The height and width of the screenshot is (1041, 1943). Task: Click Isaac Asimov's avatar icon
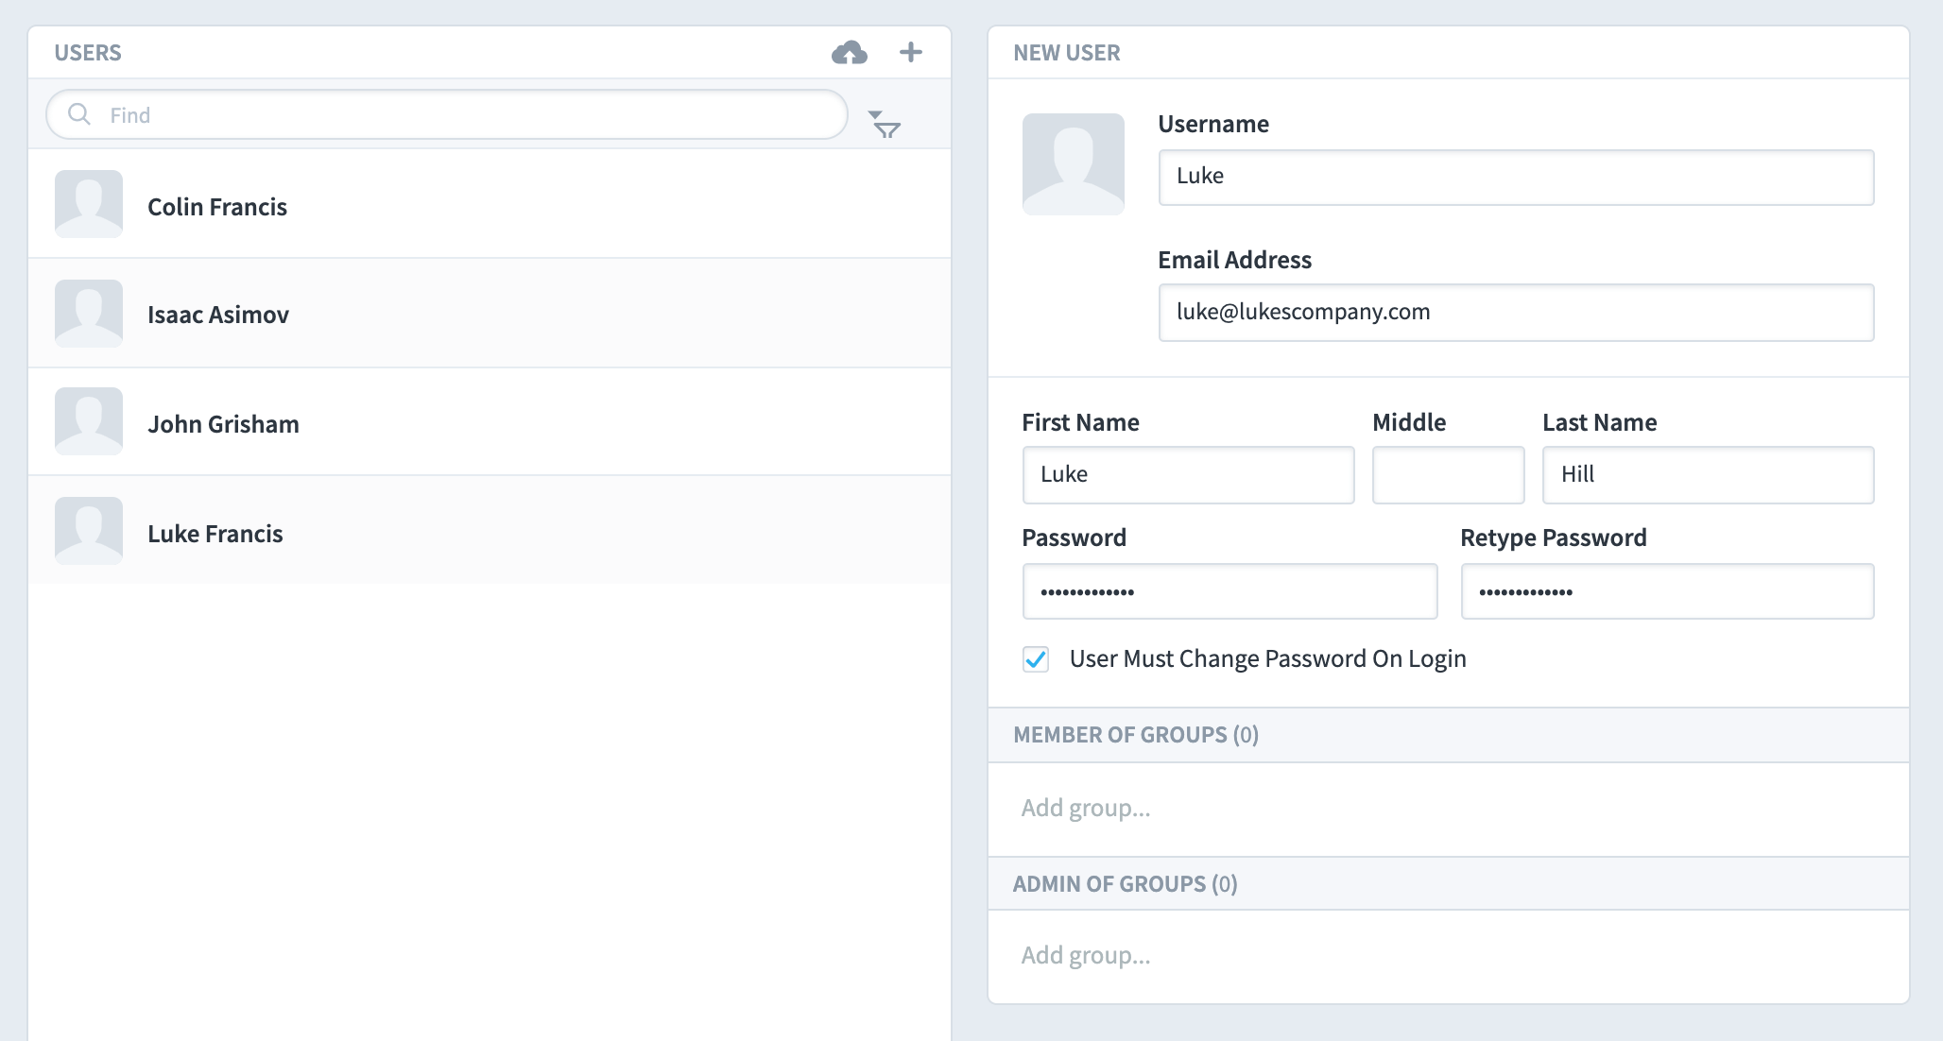click(x=88, y=313)
